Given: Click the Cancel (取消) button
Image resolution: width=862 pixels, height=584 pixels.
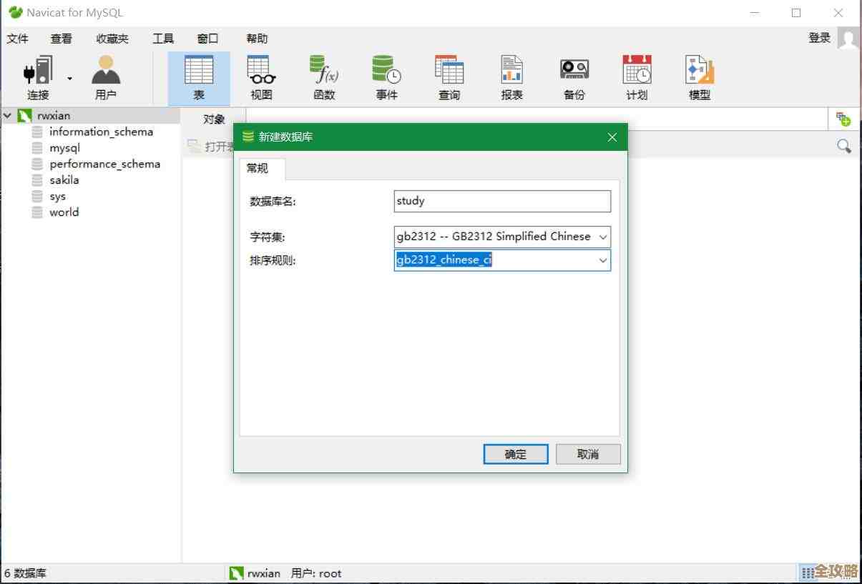Looking at the screenshot, I should [588, 454].
